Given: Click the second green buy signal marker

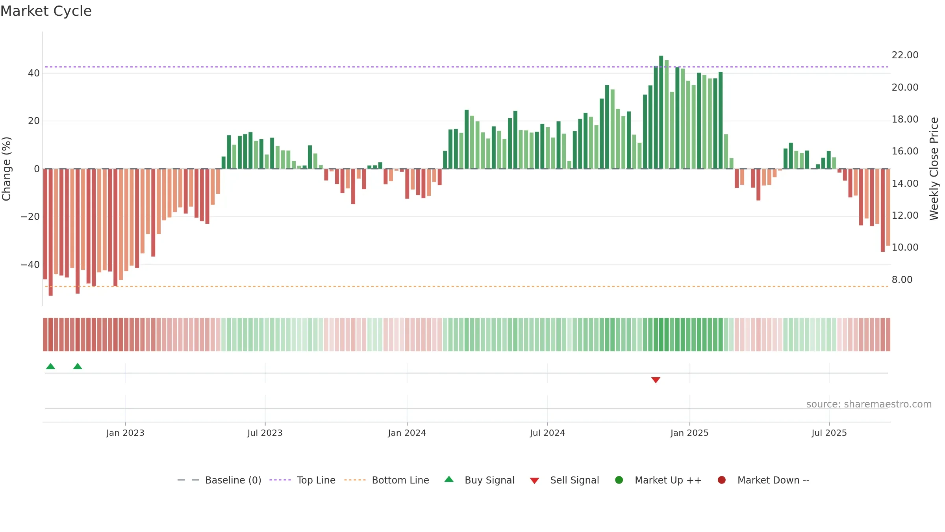Looking at the screenshot, I should pos(78,366).
